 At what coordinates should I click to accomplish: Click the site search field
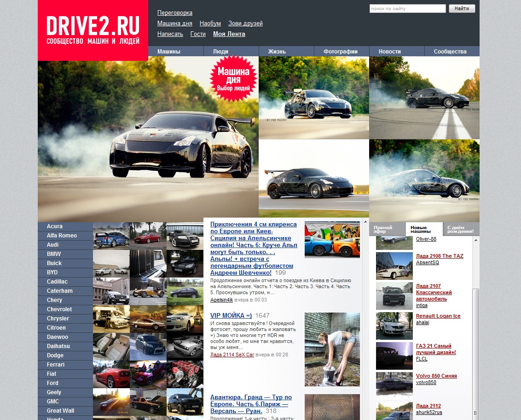pyautogui.click(x=407, y=9)
